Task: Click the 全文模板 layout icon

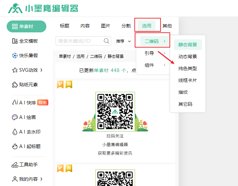Action: tap(15, 41)
